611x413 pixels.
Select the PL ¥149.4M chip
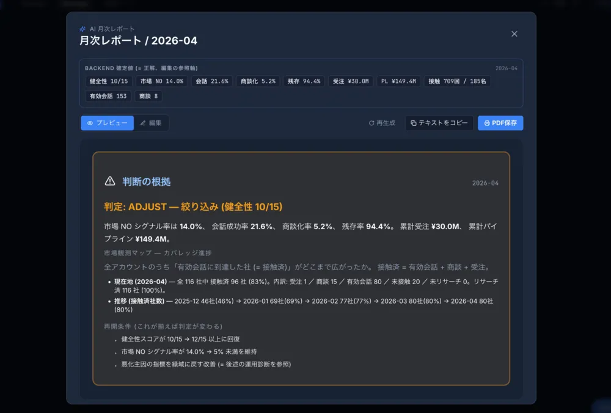[398, 81]
